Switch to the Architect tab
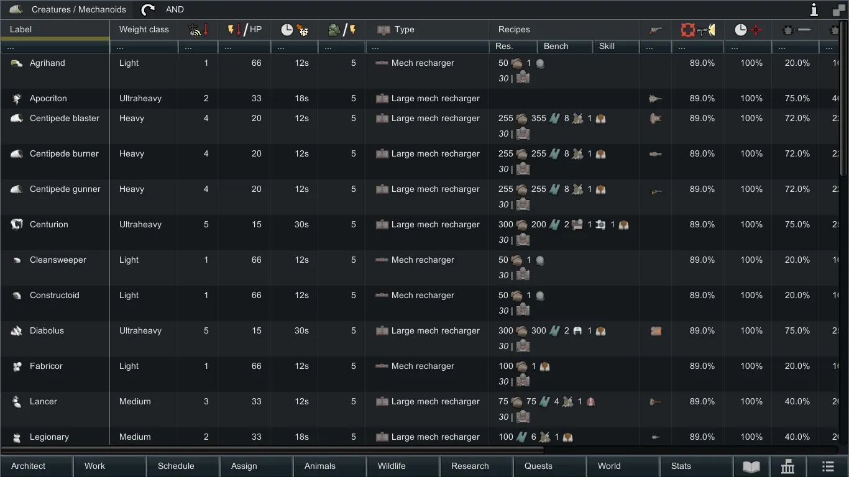 [29, 466]
